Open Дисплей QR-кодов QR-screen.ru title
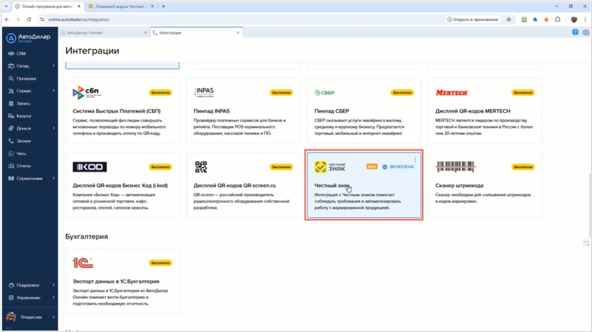Viewport: 592px width, 332px height. click(x=235, y=186)
